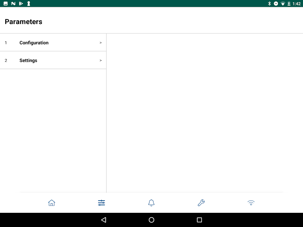Viewport: 303px width, 227px height.
Task: Click the image notification icon in status bar
Action: coord(6,3)
